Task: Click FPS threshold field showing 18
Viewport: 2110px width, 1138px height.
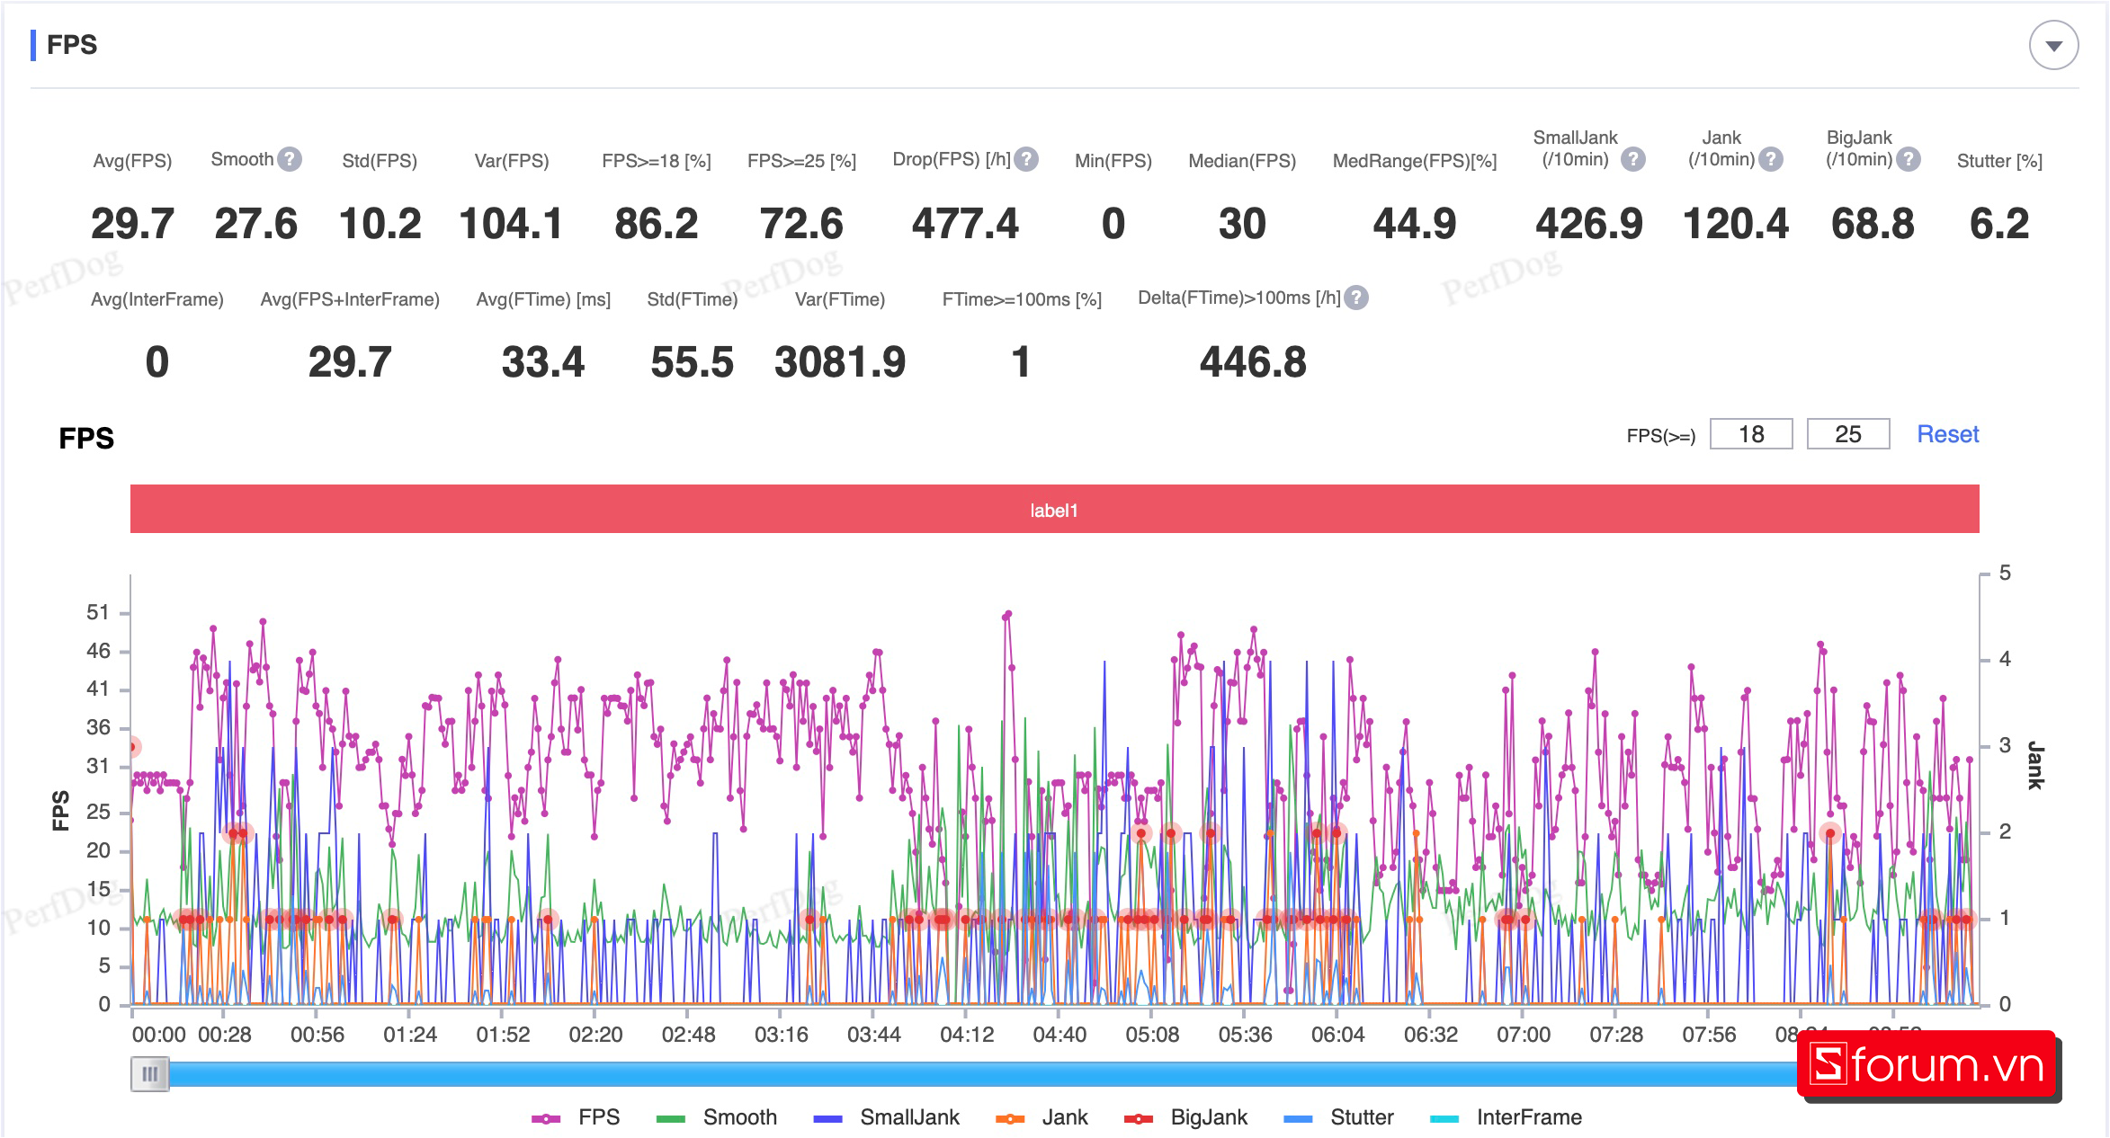Action: 1750,434
